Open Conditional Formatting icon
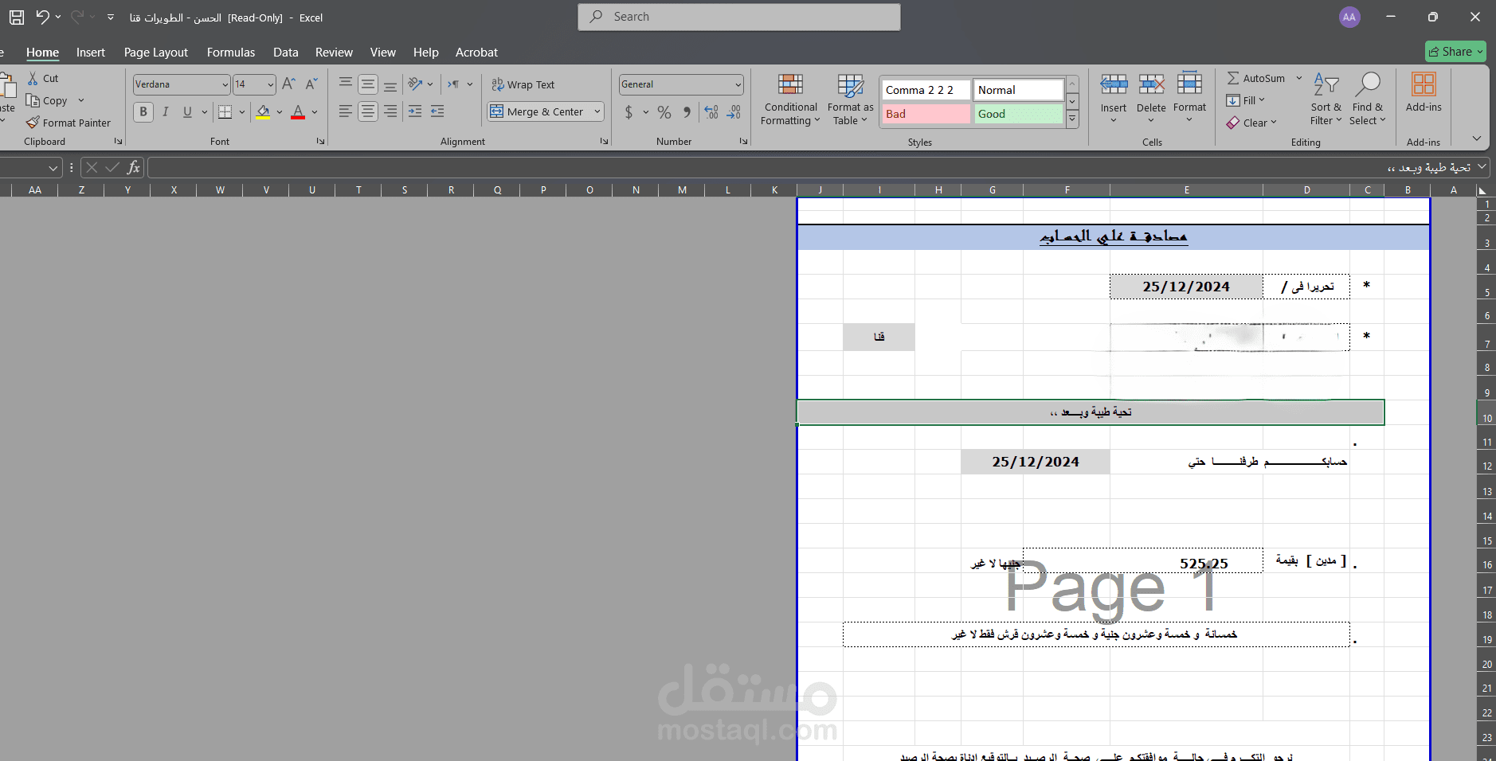The image size is (1496, 761). pyautogui.click(x=790, y=84)
